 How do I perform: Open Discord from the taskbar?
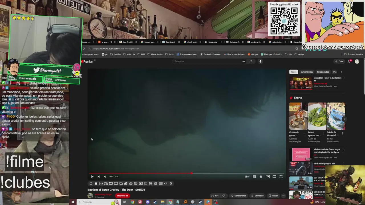coord(147,202)
